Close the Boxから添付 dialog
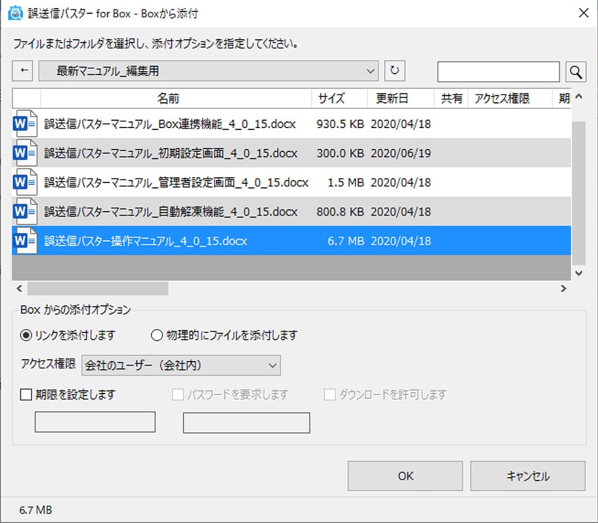 [x=583, y=13]
